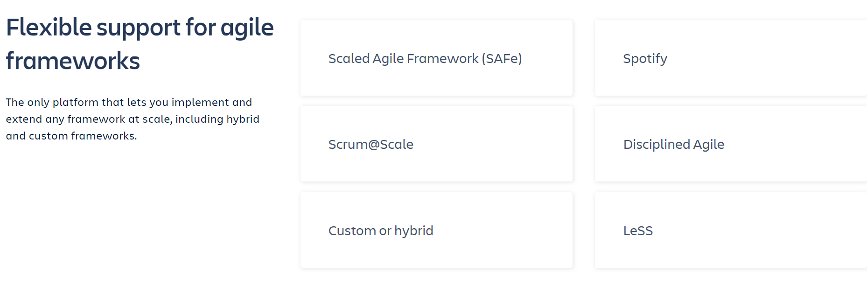This screenshot has height=286, width=867.
Task: View the Spotify model details
Action: click(x=731, y=58)
